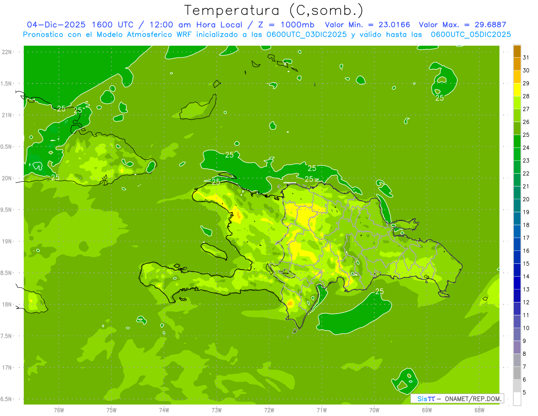
Task: Click the valid-until time '0600UTC_05DIC2025'
Action: pos(471,35)
